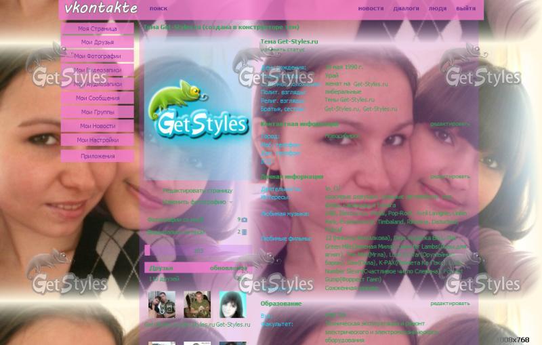The image size is (542, 345).
Task: Go to Моя Страница in sidebar
Action: (x=98, y=28)
